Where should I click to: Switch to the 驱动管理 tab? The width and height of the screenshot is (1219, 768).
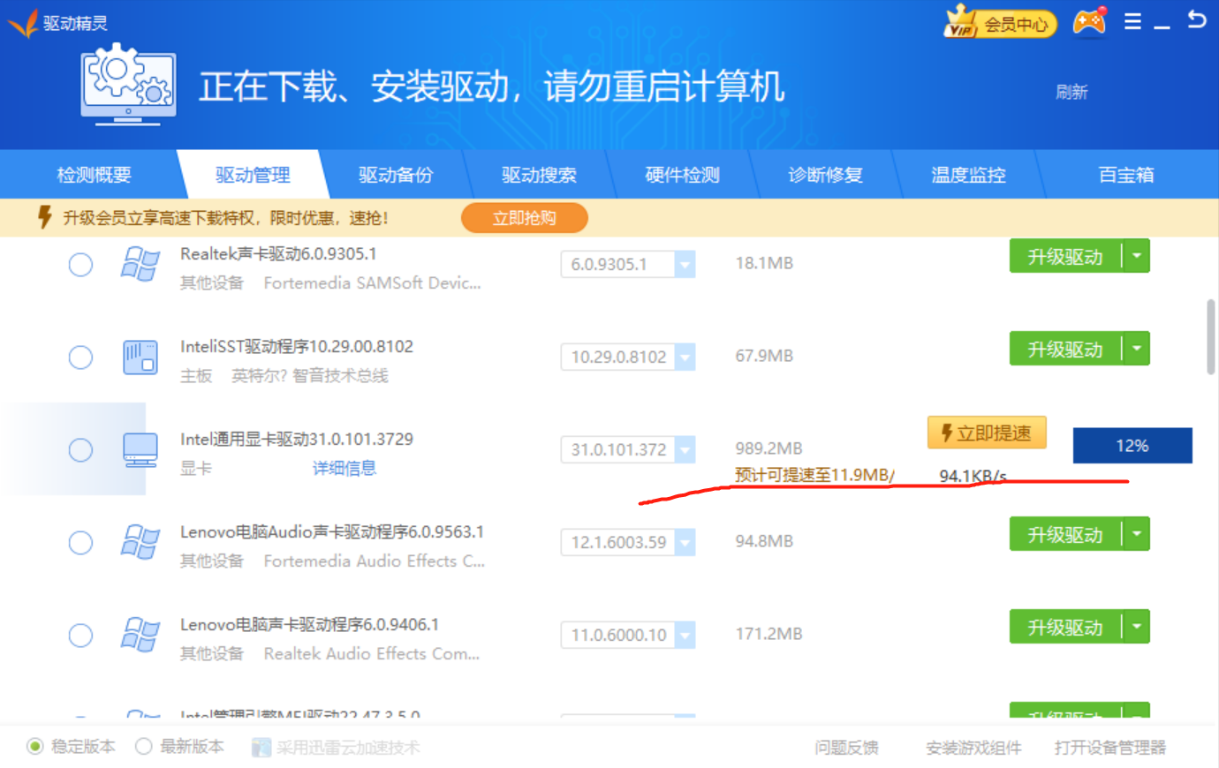pyautogui.click(x=253, y=175)
